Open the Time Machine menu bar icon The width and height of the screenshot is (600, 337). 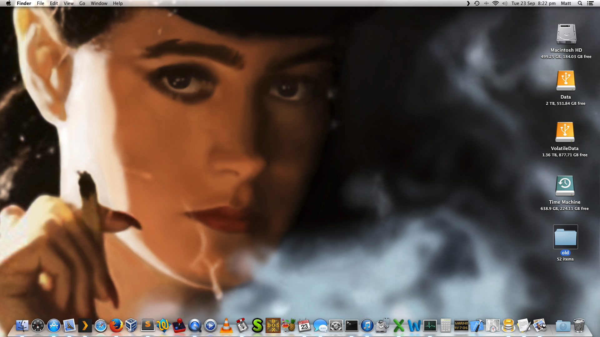(477, 3)
